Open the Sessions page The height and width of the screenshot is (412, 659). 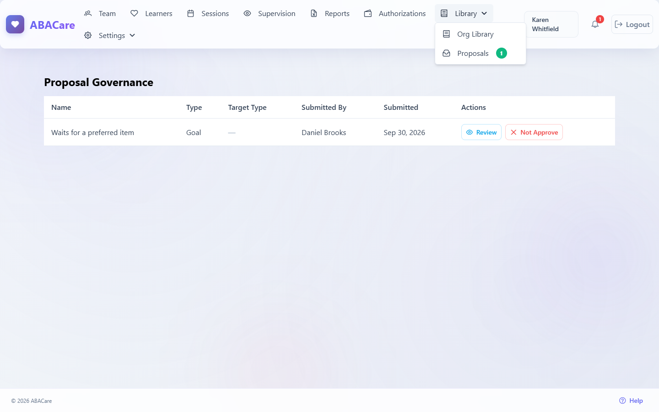[x=208, y=13]
